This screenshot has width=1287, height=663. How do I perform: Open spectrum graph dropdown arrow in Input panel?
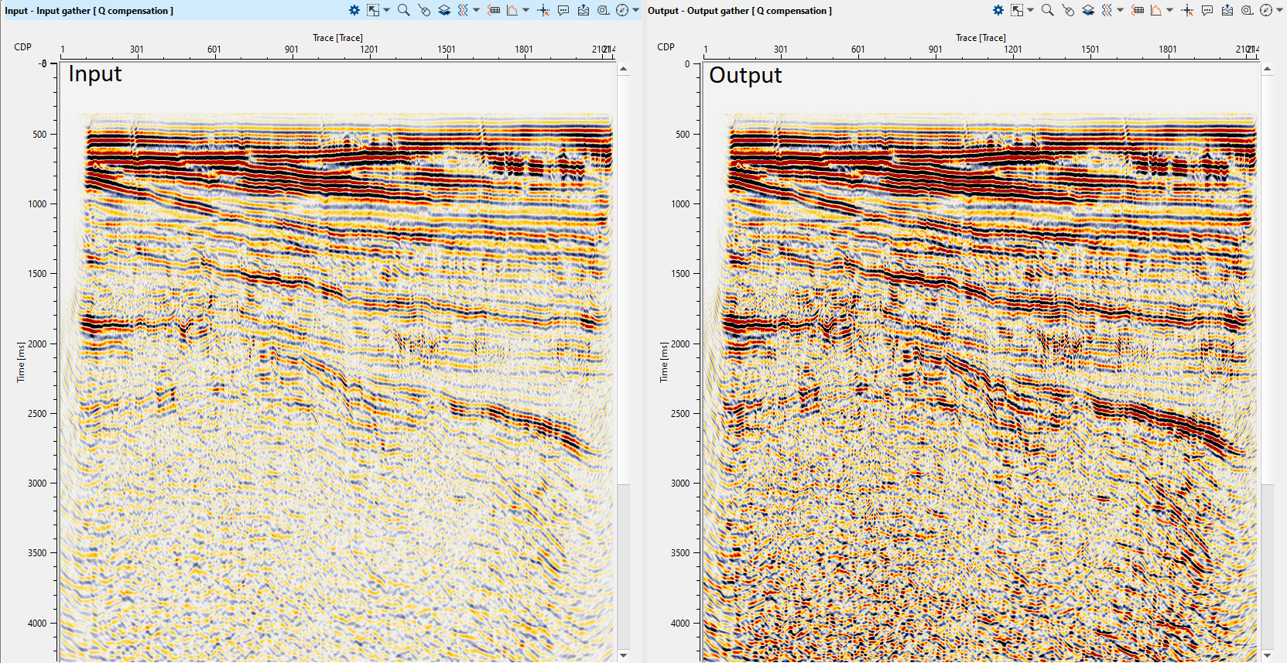click(x=526, y=10)
